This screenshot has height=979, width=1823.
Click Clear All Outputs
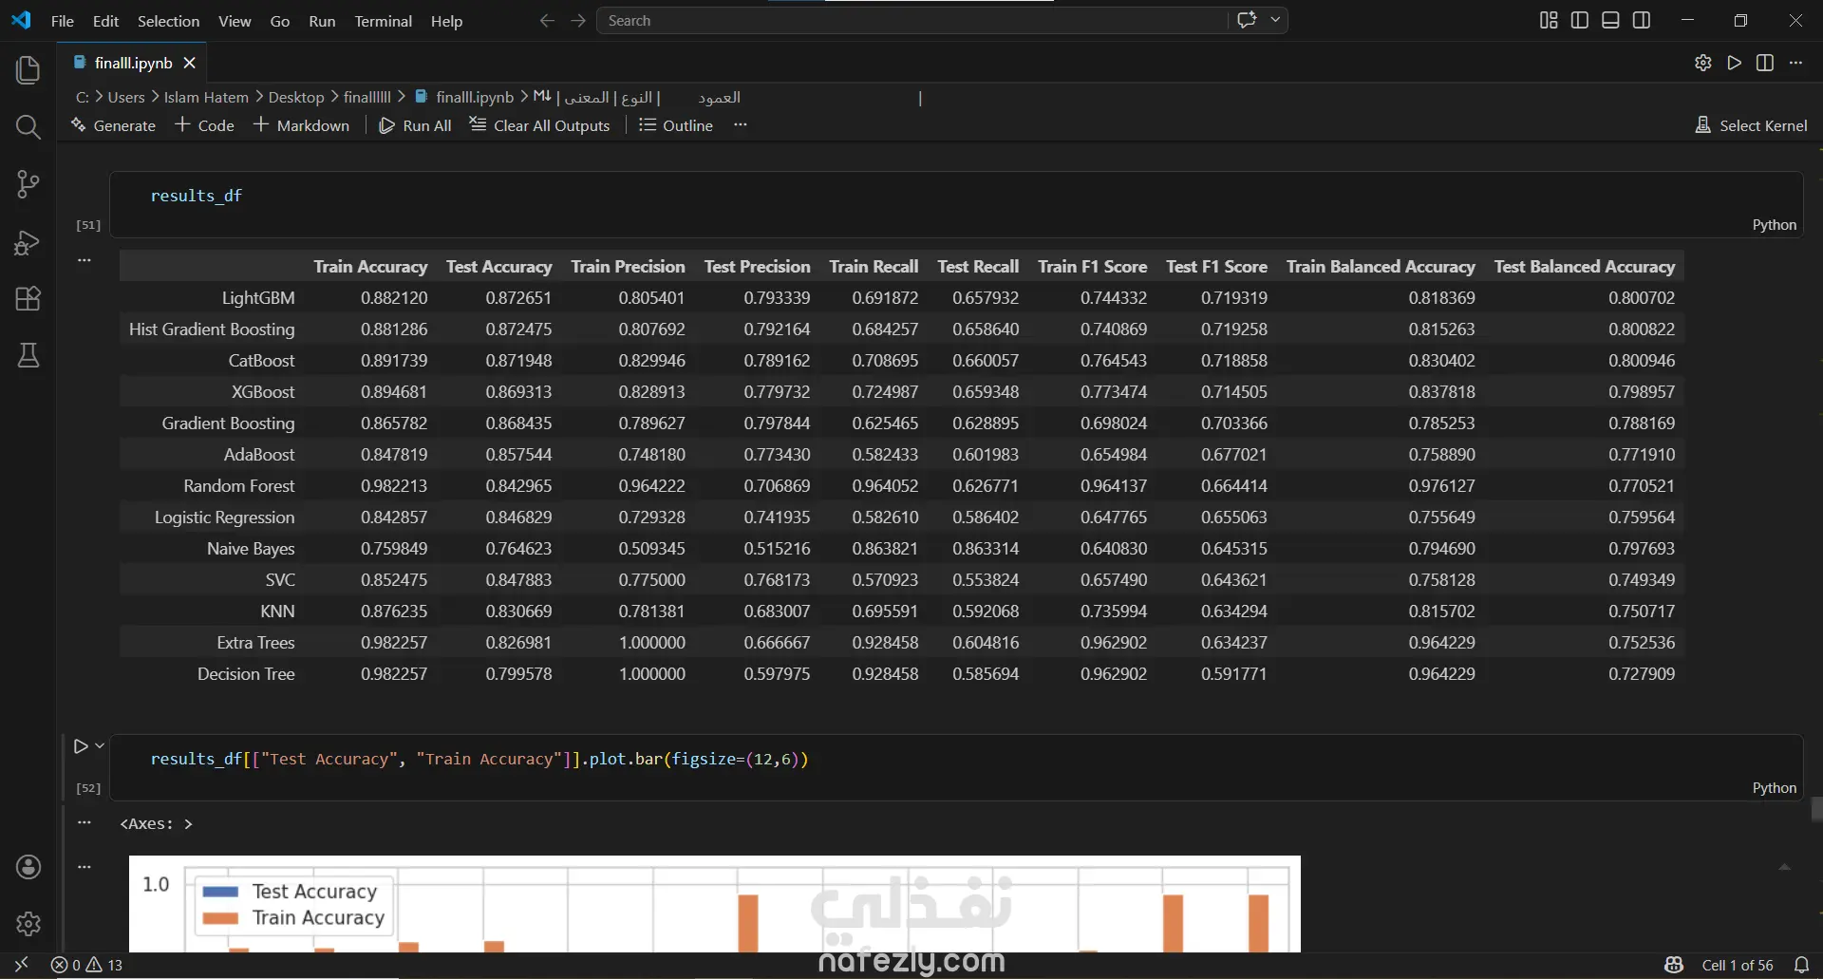[x=539, y=125]
